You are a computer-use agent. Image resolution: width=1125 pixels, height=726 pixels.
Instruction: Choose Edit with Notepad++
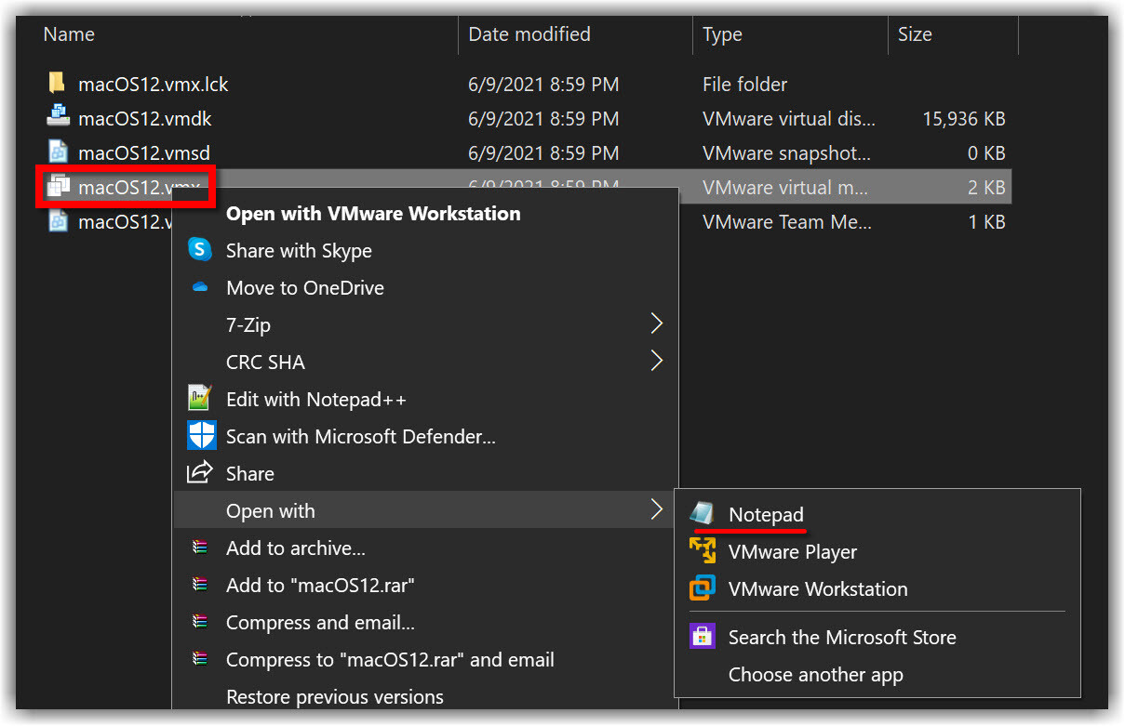(x=316, y=399)
